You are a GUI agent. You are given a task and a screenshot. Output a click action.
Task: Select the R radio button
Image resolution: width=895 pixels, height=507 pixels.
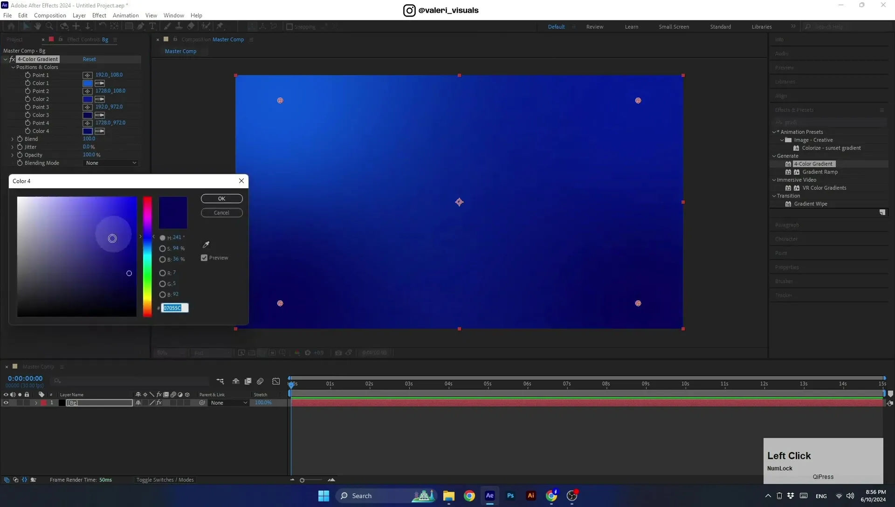pyautogui.click(x=162, y=273)
